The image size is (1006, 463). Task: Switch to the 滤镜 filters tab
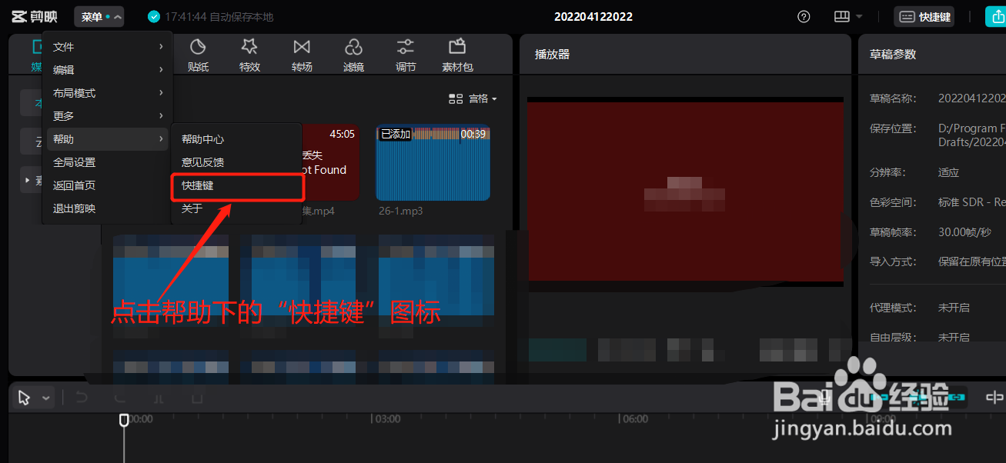[353, 55]
